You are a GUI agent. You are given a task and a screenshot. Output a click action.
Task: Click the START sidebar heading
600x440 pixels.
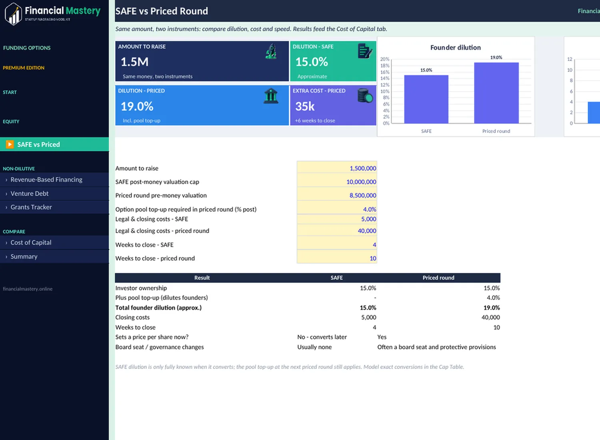coord(10,92)
